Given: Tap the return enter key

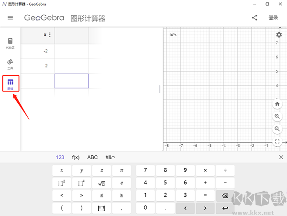Looking at the screenshot, I should pos(225,208).
